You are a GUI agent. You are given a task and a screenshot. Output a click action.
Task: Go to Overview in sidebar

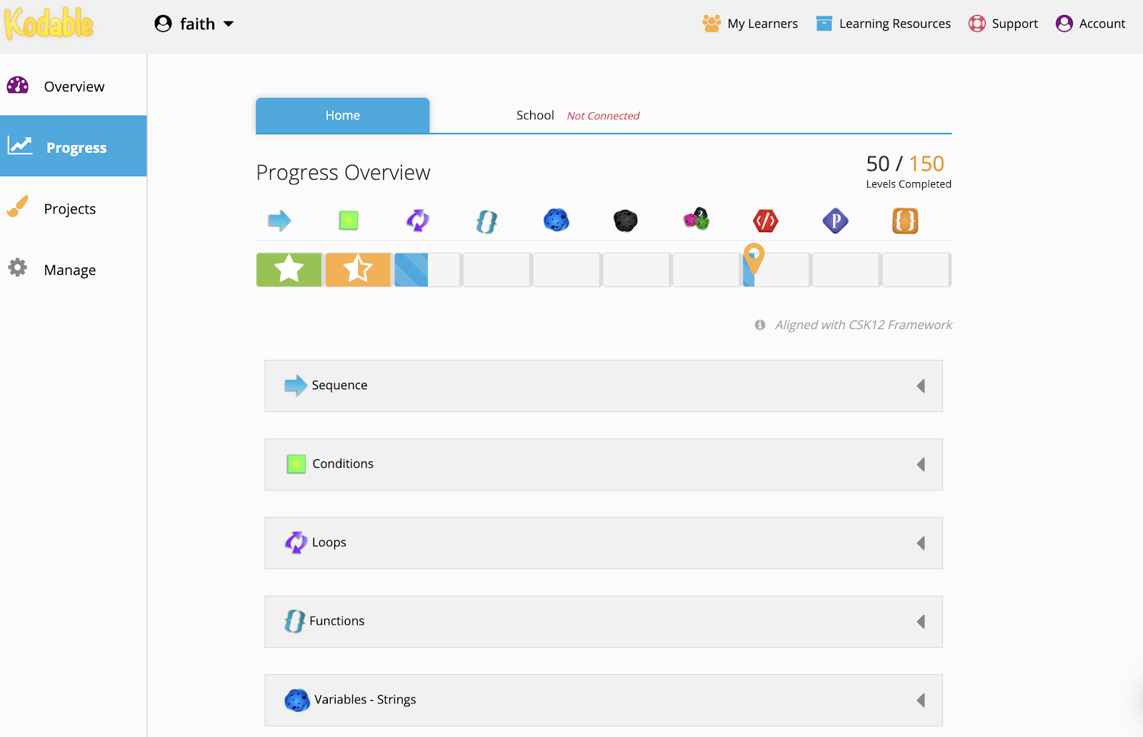(x=74, y=86)
